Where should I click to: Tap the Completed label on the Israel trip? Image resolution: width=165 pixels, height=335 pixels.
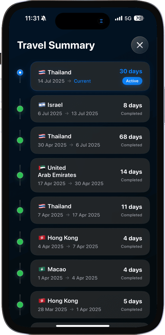pos(132,113)
